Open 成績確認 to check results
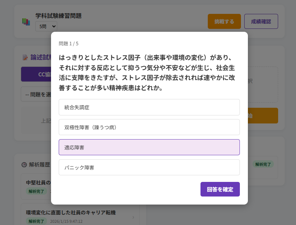296x225 pixels. coord(261,21)
